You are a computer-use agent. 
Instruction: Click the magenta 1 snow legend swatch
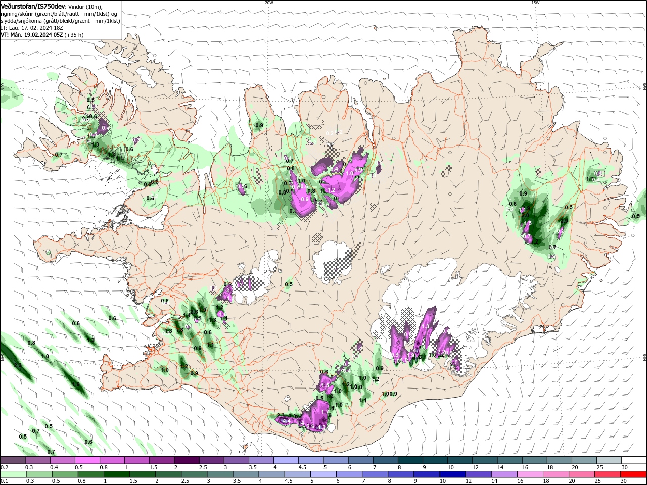click(137, 460)
